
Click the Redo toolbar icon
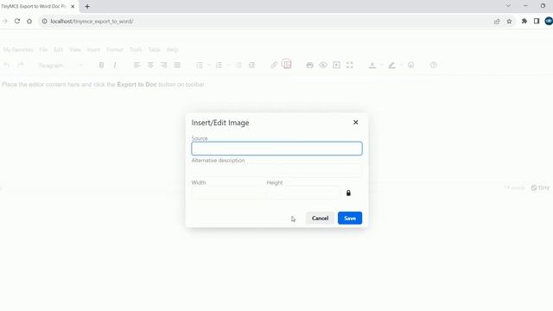pos(21,66)
